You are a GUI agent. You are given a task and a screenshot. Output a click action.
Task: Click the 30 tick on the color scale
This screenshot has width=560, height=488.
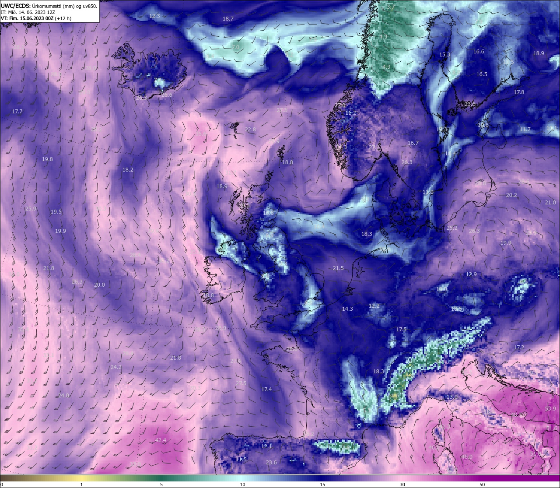click(402, 484)
